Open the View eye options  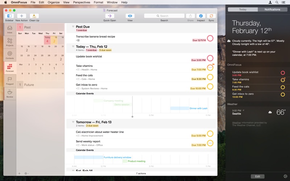(x=130, y=16)
